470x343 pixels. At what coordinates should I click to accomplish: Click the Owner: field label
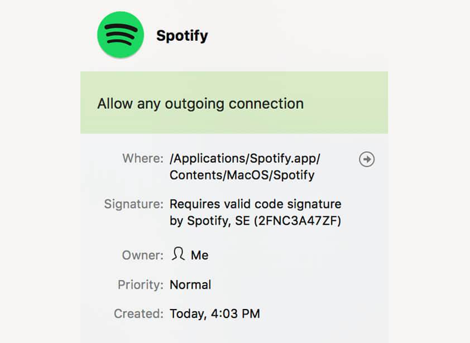143,255
